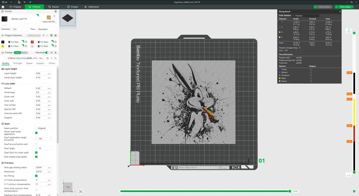Switch to the Support settings tab

(40, 63)
